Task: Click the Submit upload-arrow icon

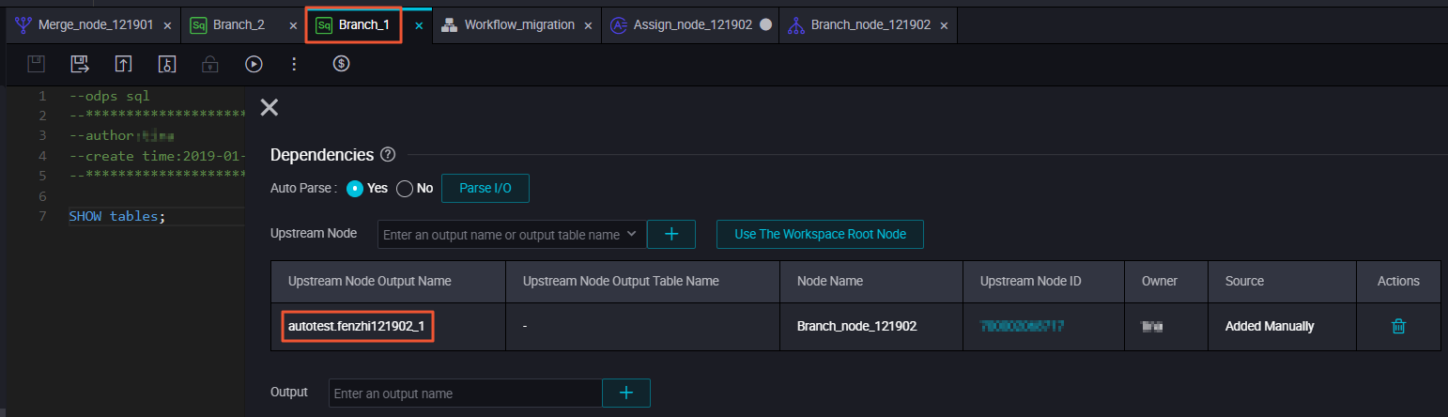Action: (123, 64)
